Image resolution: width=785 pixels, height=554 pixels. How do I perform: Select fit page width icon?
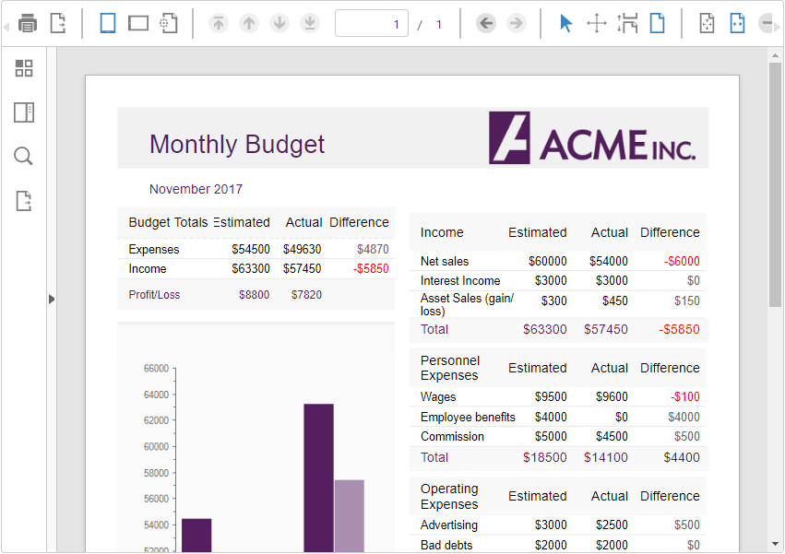click(x=737, y=24)
